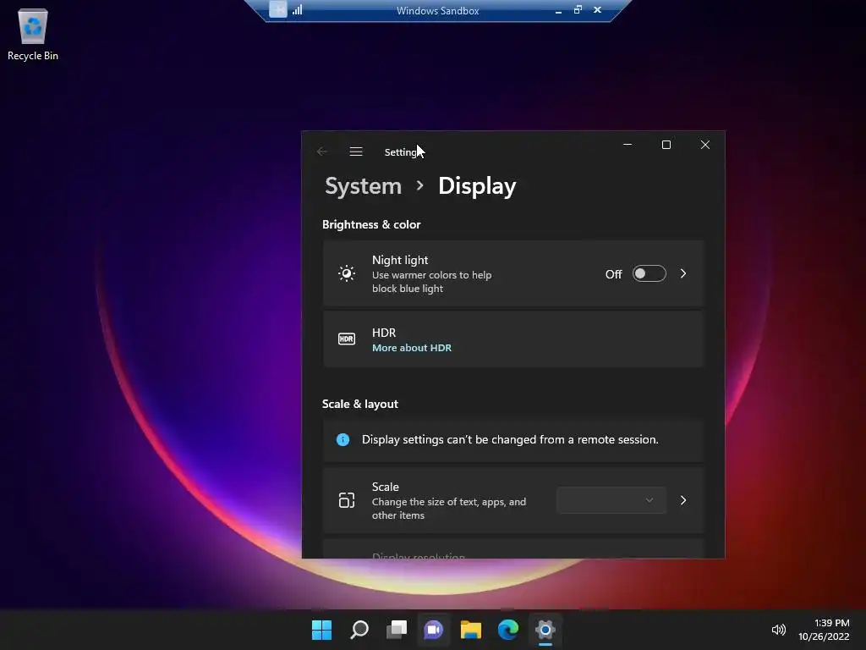Click the Night light sun icon
The image size is (866, 650).
pyautogui.click(x=346, y=273)
